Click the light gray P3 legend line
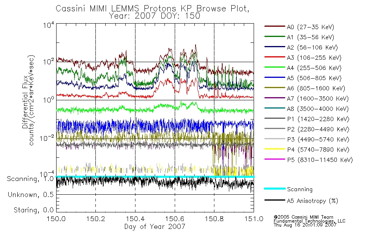 pyautogui.click(x=274, y=139)
